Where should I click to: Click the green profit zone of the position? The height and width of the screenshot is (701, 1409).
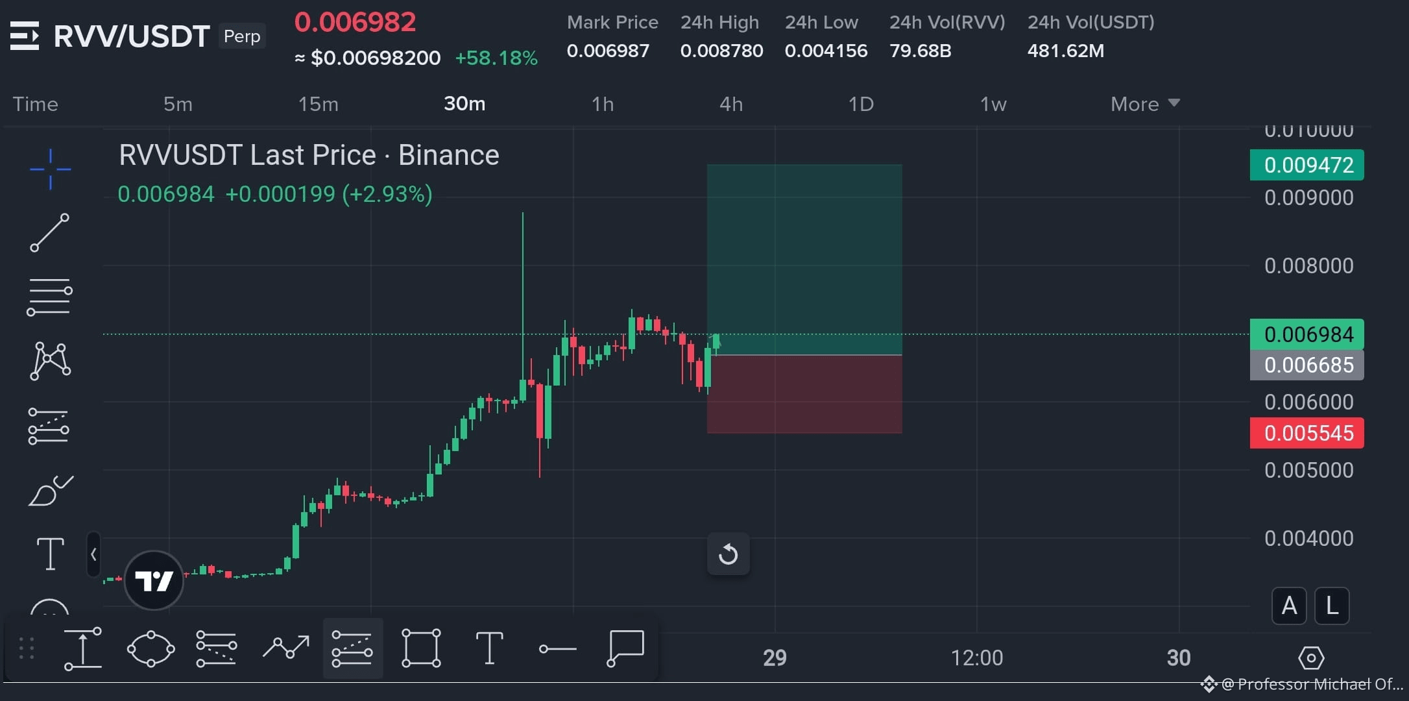pos(804,260)
